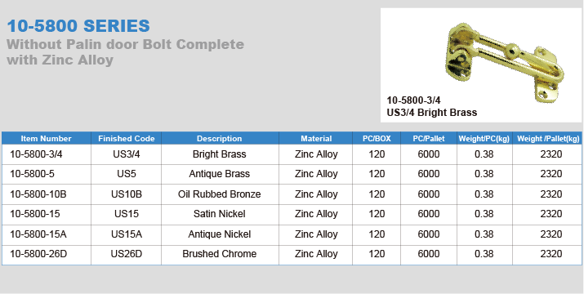
Task: Select item number 10-5800-3/4 in the table
Action: point(36,154)
